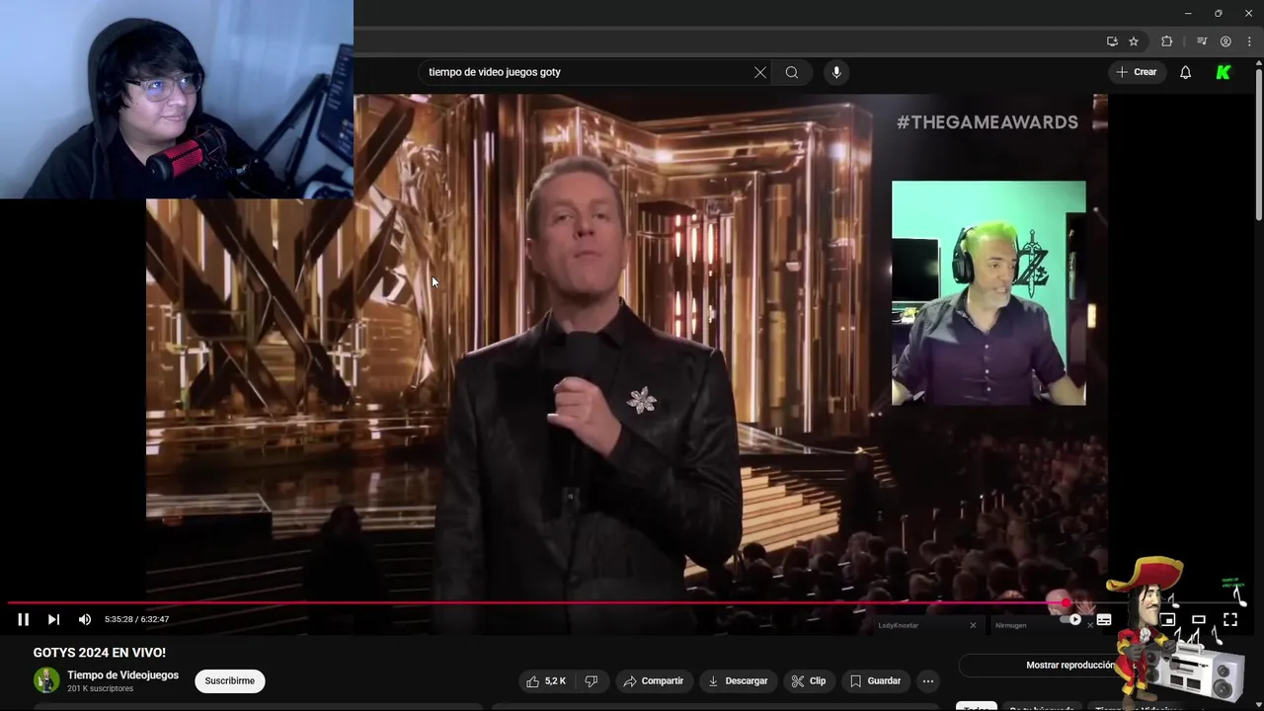Like the video with 5,2 K likes
The width and height of the screenshot is (1264, 711).
[x=546, y=681]
